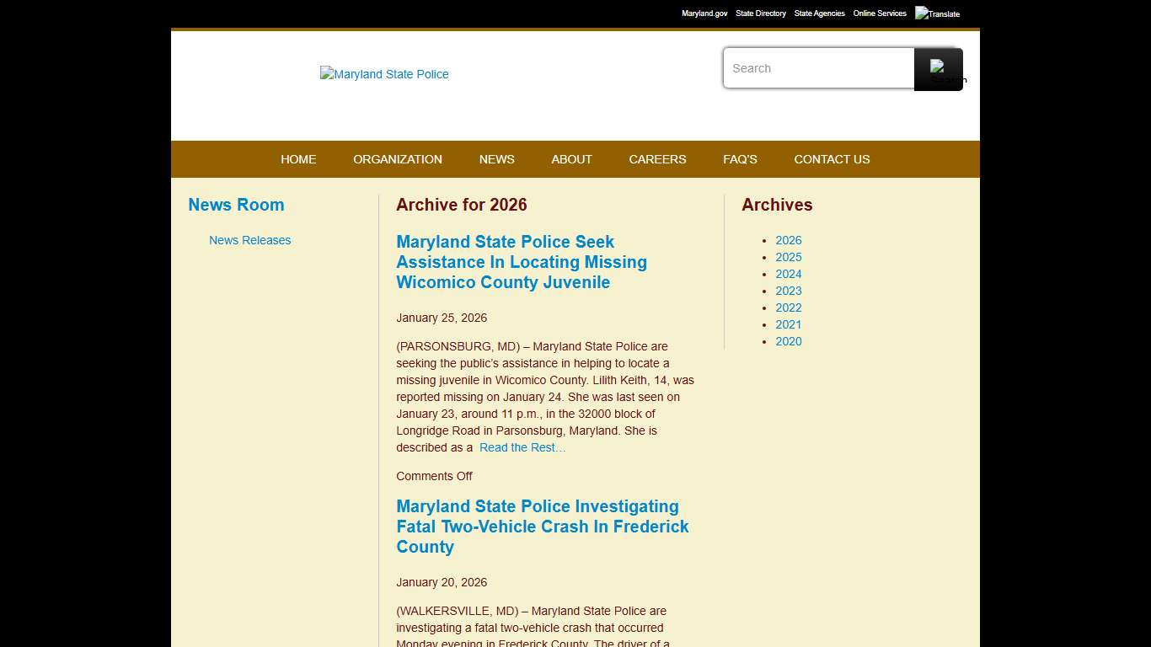Screen dimensions: 1151x647
Task: Visit the State Agencies page
Action: click(x=819, y=13)
